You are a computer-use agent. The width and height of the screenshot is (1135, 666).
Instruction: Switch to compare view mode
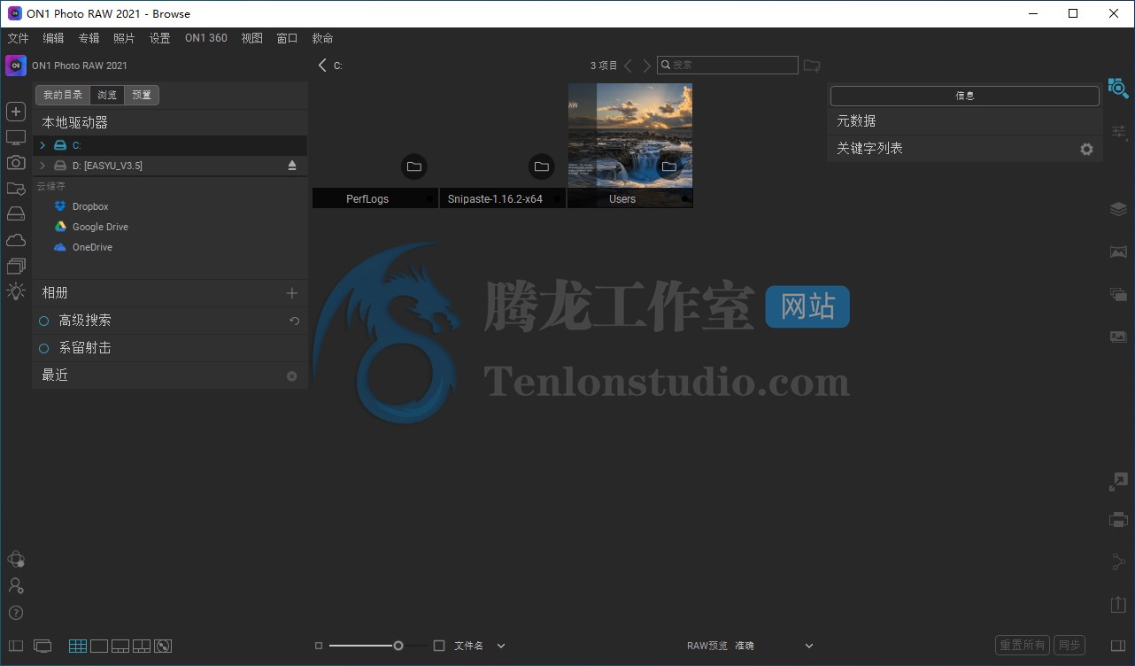click(142, 646)
